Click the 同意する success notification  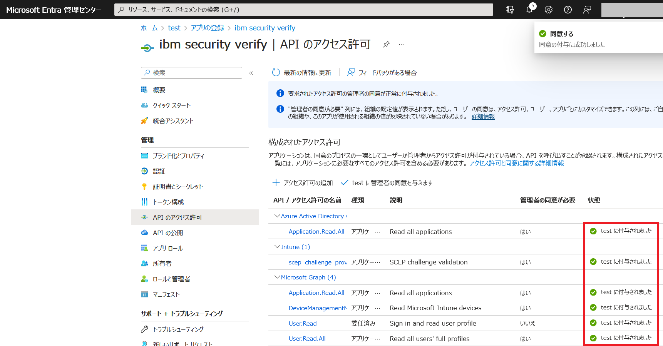click(x=599, y=37)
